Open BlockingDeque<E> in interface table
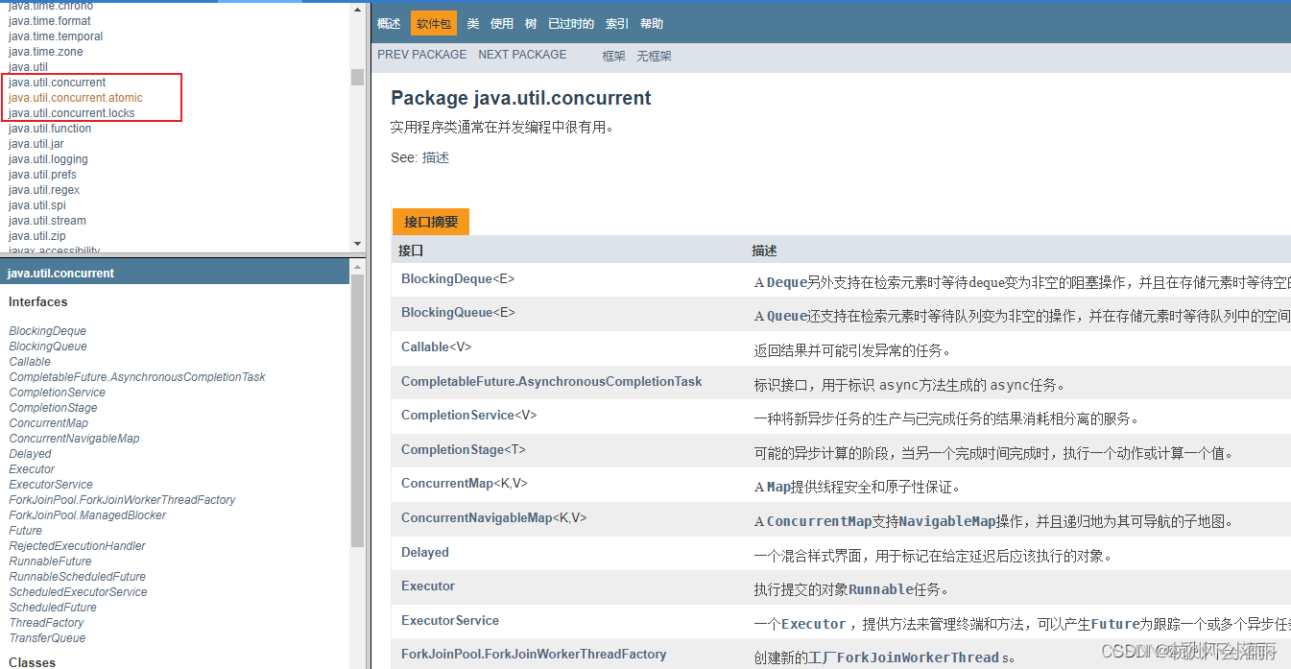 (x=458, y=279)
